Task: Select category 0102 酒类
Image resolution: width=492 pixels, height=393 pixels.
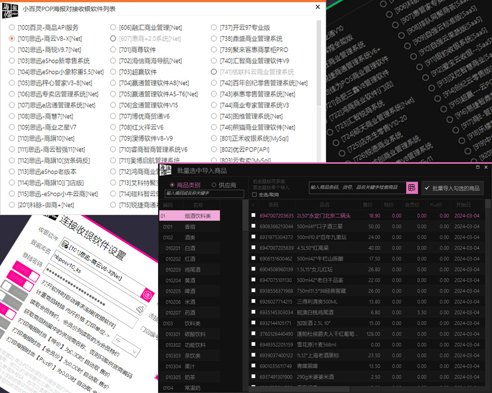Action: click(189, 237)
